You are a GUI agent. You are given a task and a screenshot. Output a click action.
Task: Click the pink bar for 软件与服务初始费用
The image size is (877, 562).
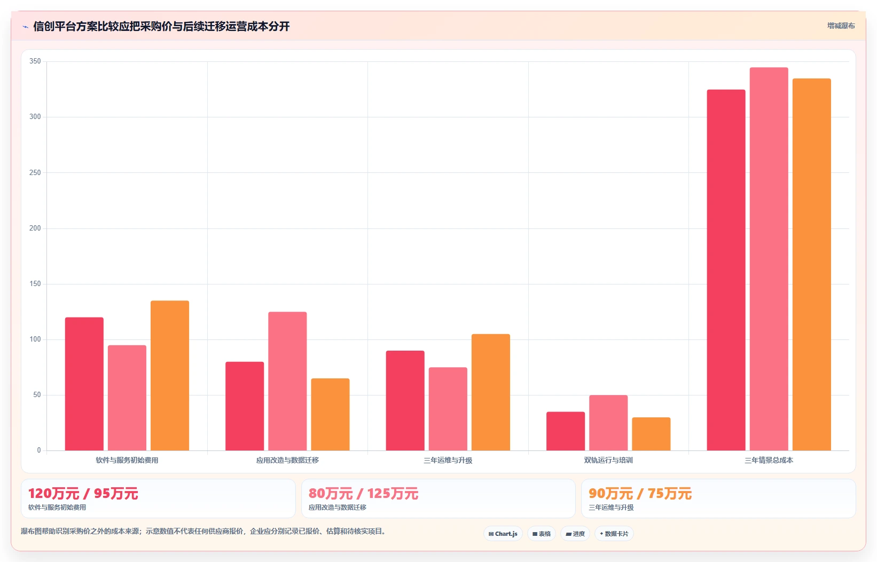point(127,398)
